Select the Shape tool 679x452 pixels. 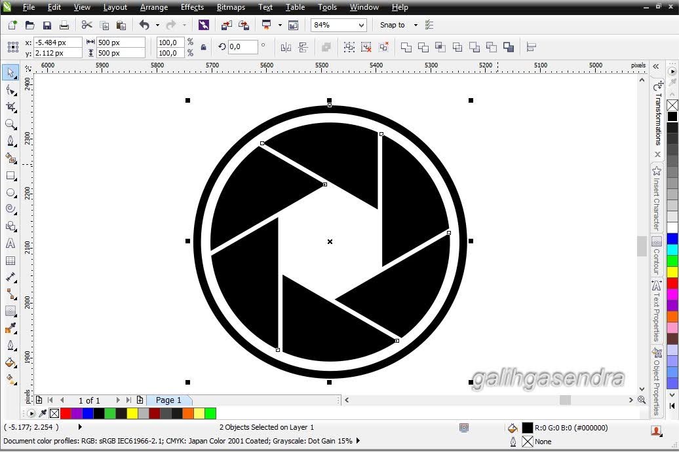10,90
